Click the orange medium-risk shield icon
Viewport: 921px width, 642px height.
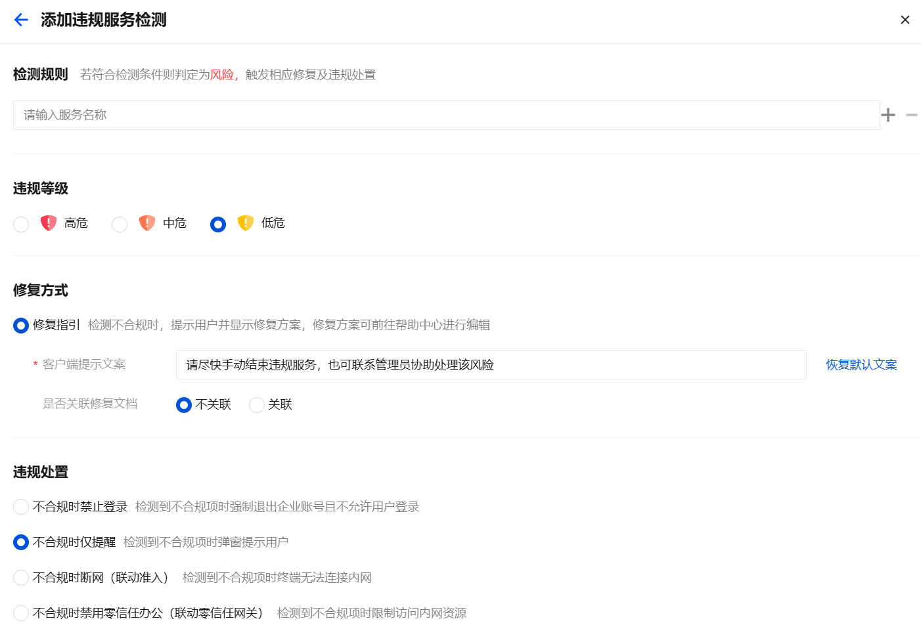(x=147, y=223)
